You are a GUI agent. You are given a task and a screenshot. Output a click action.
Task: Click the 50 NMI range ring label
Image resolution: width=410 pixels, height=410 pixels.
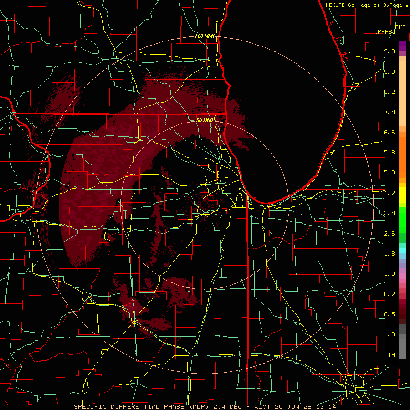pyautogui.click(x=205, y=120)
